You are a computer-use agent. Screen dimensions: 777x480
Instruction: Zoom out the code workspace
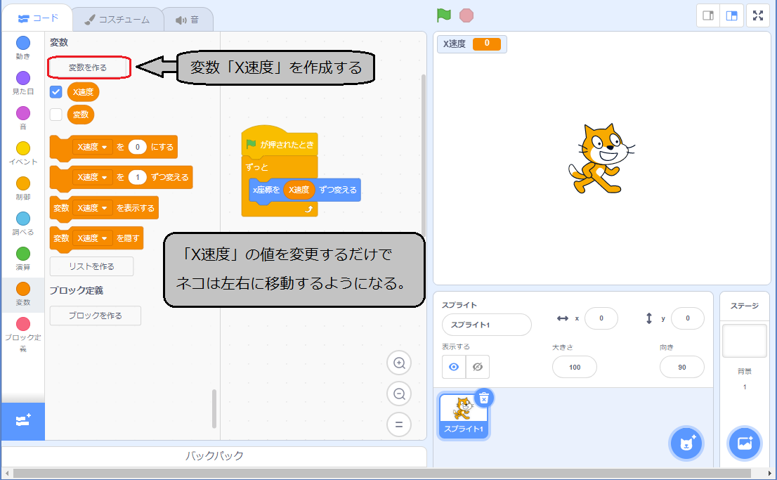[x=399, y=394]
